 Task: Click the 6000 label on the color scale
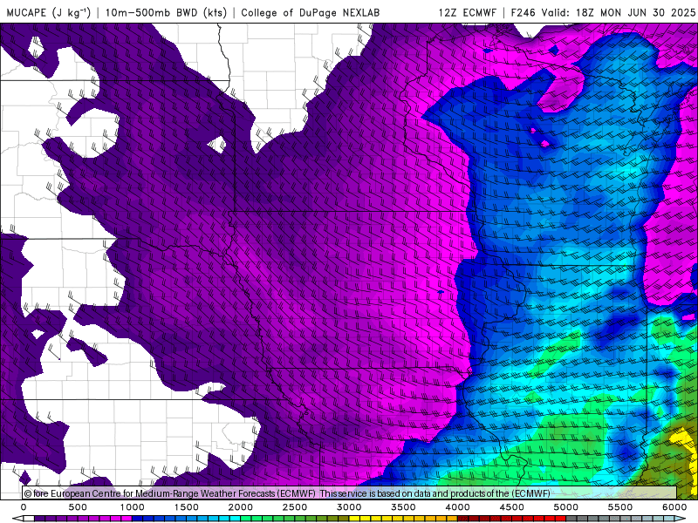click(x=674, y=507)
